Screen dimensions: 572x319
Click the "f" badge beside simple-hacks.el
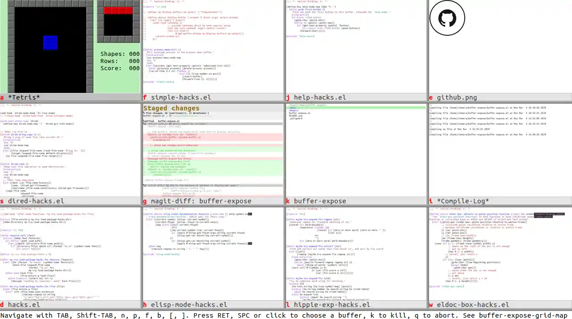pos(145,97)
